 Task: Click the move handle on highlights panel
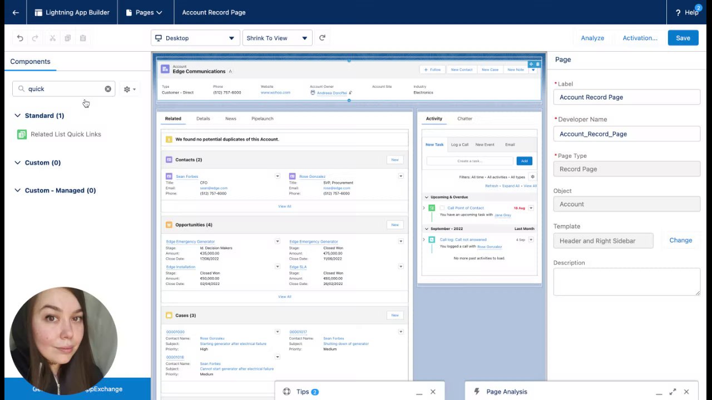[531, 64]
